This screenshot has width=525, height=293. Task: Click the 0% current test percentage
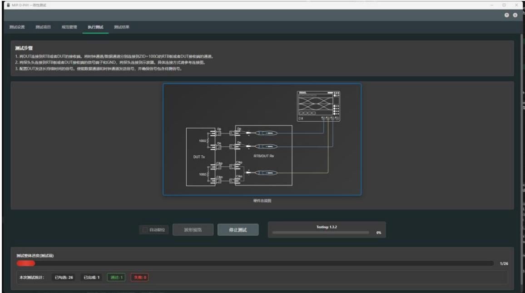pos(379,233)
